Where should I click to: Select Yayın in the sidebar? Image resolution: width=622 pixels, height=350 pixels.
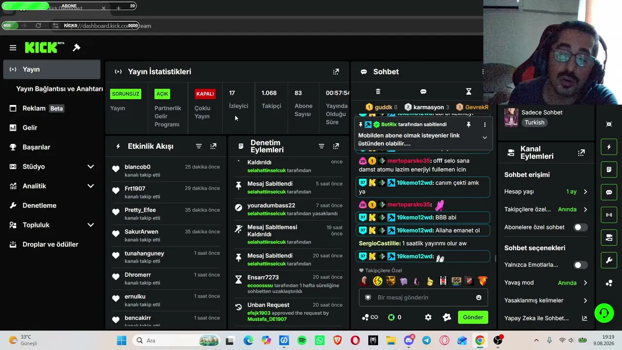pos(52,70)
